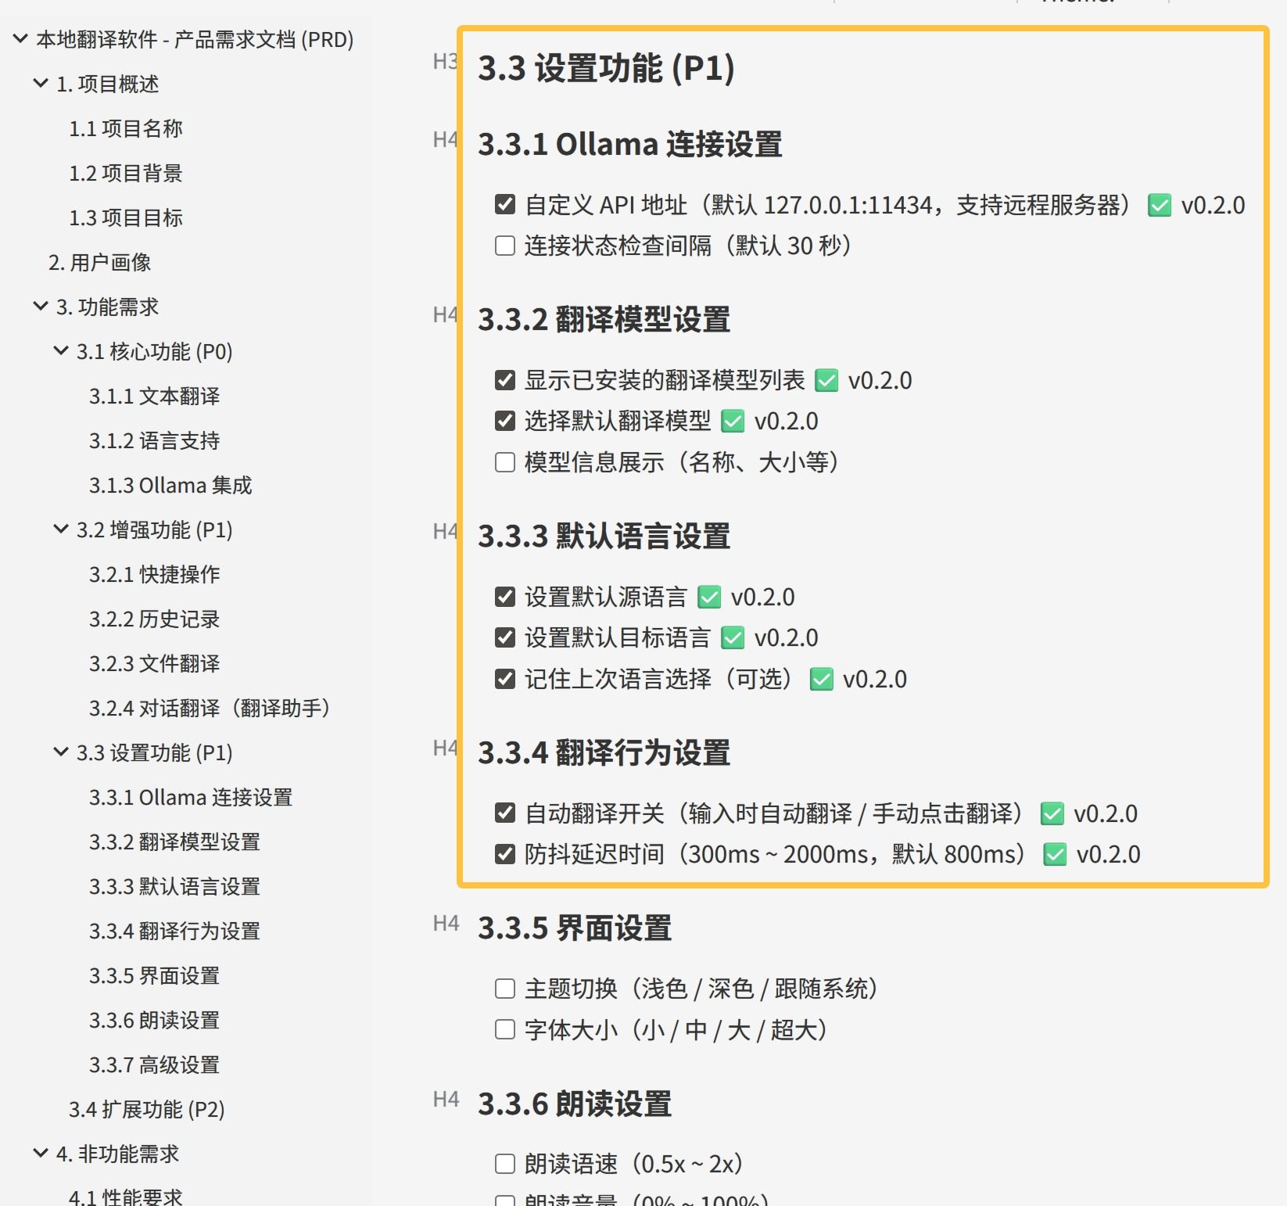Click green check emoji after 选择默认翻译模型

click(733, 422)
